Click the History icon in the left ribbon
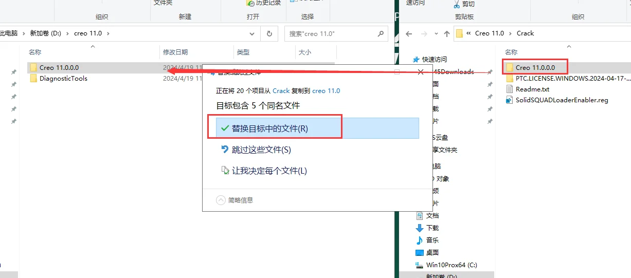 click(251, 3)
